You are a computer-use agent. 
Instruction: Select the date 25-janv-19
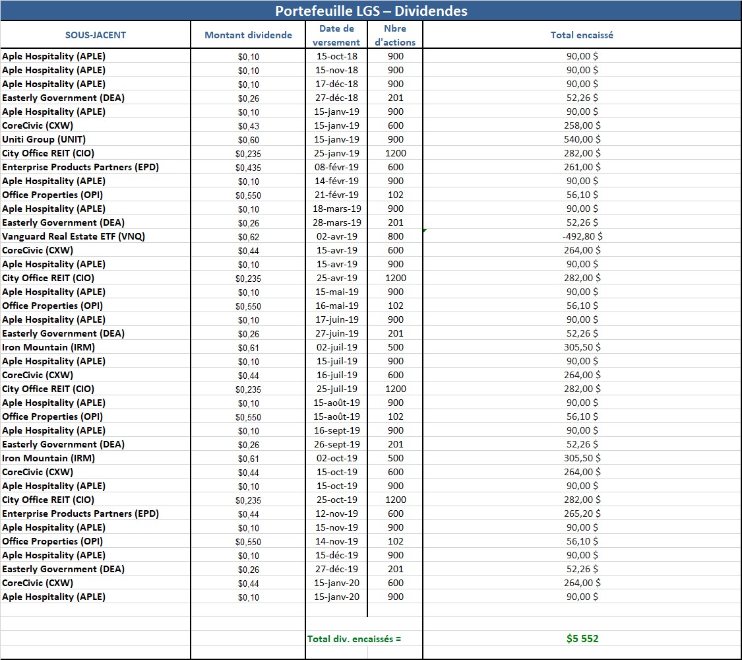(337, 153)
